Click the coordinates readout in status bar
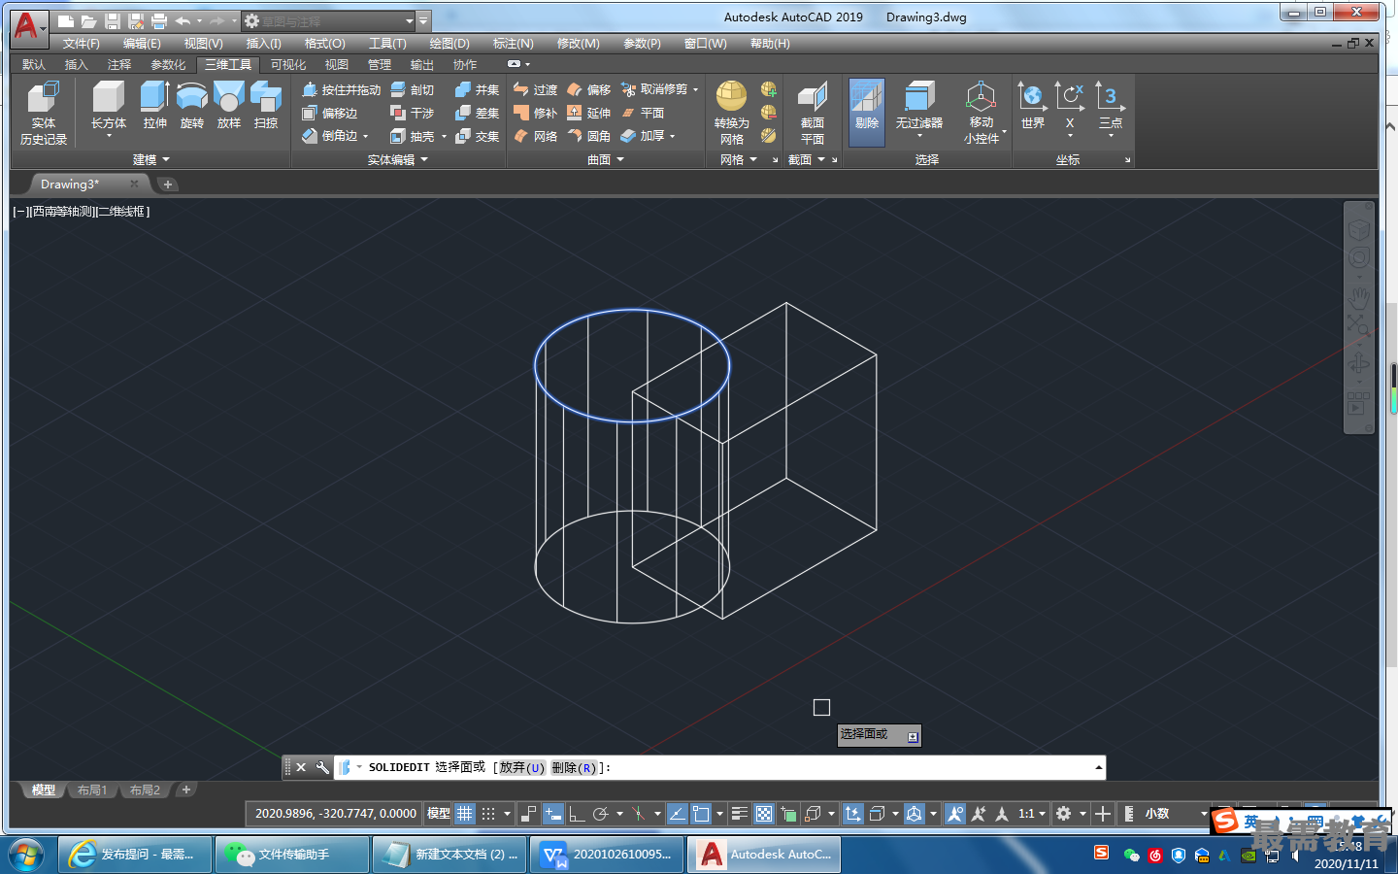The image size is (1398, 874). coord(336,814)
